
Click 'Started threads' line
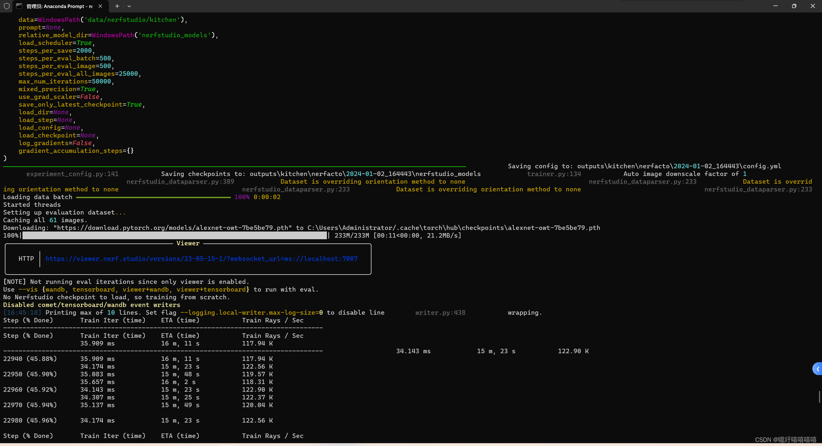coord(32,205)
